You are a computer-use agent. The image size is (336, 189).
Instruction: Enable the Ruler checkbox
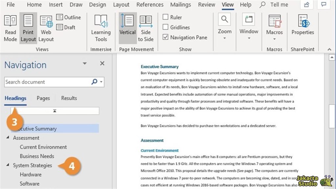click(x=166, y=17)
